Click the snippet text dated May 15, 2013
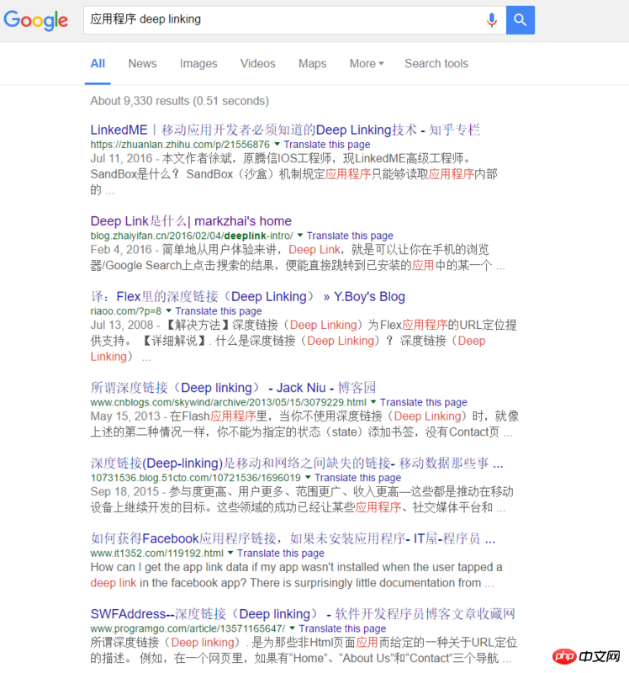This screenshot has height=673, width=629. [x=304, y=424]
